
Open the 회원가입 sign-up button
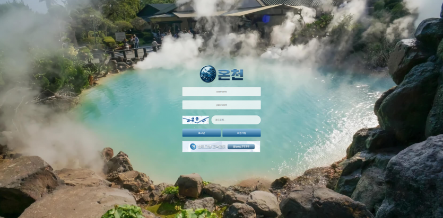pos(241,133)
